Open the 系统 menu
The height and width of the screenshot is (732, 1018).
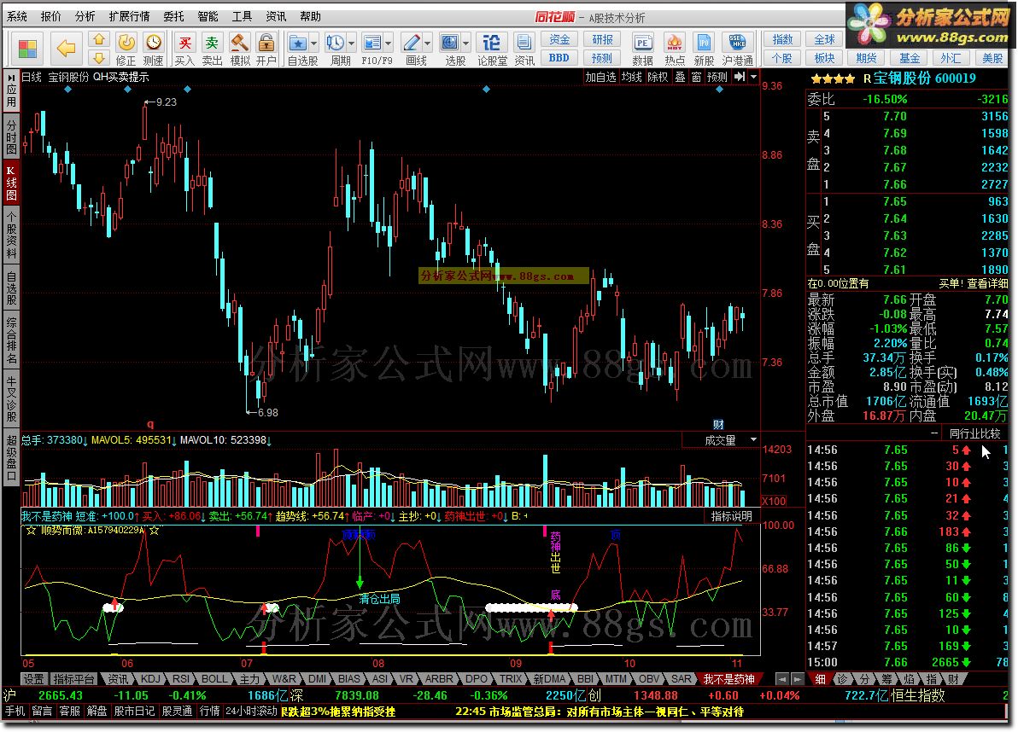coord(17,16)
